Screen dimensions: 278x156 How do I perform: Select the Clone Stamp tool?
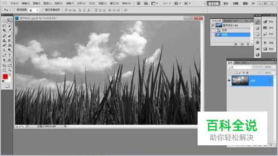click(x=4, y=41)
